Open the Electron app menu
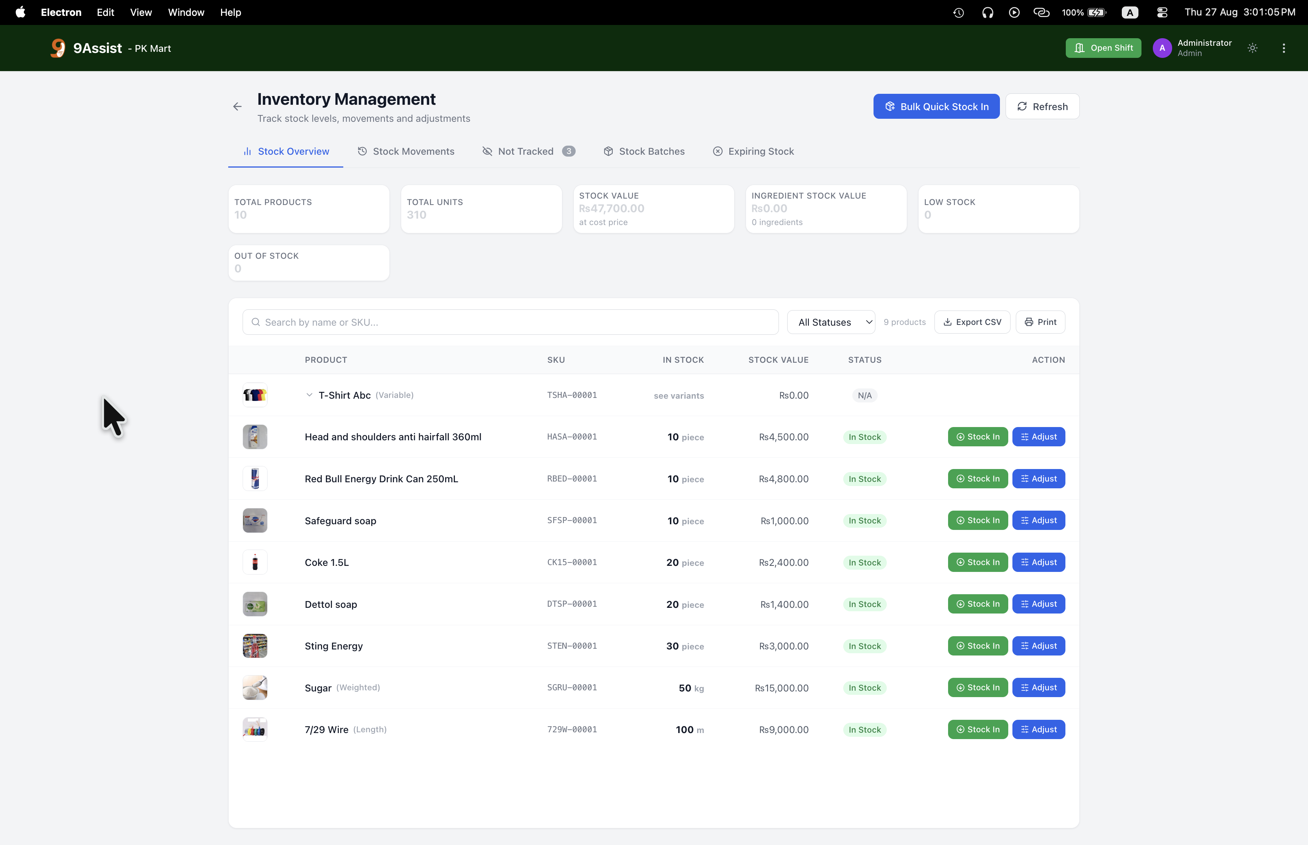The height and width of the screenshot is (845, 1308). click(61, 12)
